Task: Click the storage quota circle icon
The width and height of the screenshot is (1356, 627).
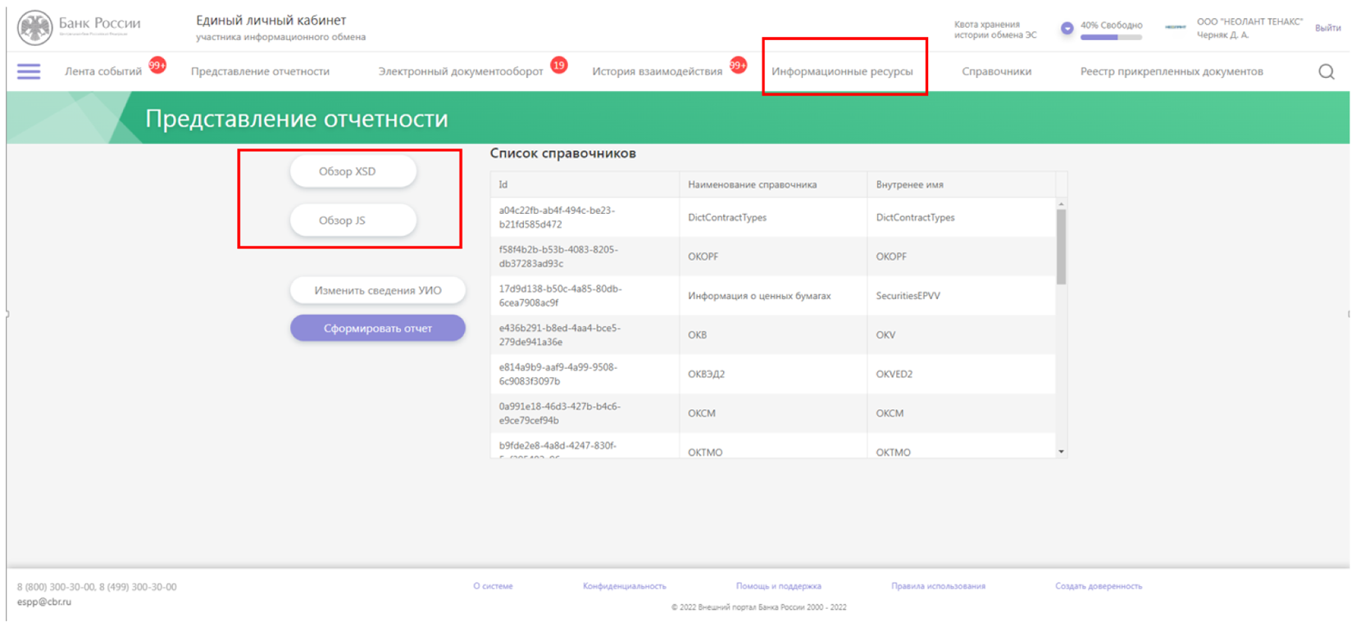Action: (1067, 28)
